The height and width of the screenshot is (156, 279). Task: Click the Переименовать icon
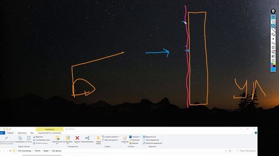coord(87,138)
